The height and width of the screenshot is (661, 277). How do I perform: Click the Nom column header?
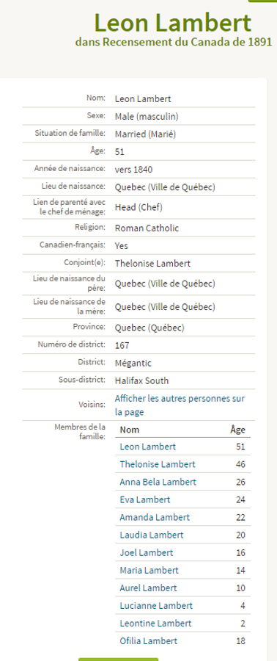130,430
